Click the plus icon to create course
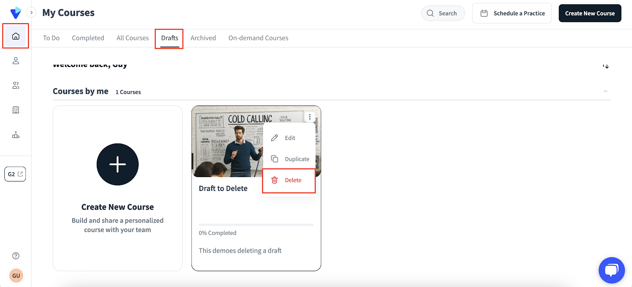 point(118,164)
